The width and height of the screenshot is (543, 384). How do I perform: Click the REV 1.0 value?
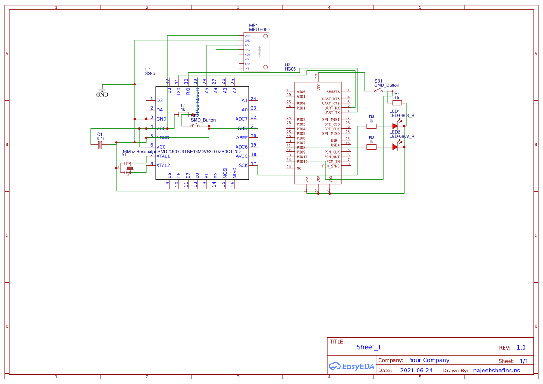(x=521, y=347)
